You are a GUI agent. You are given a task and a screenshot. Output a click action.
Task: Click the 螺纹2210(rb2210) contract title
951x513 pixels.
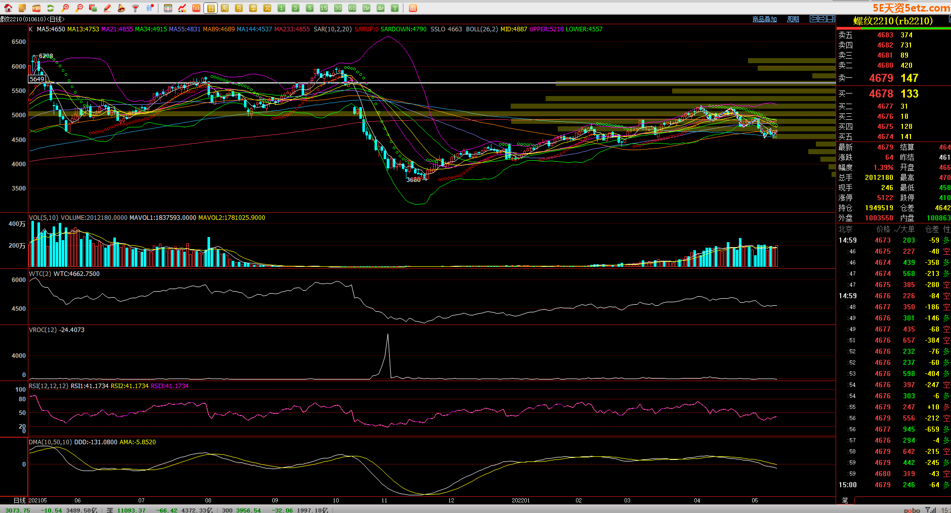893,21
